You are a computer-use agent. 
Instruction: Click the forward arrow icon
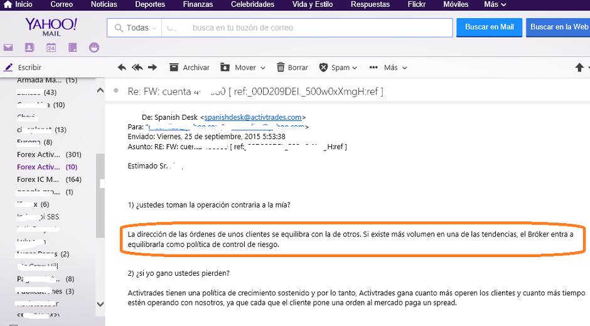click(x=154, y=68)
